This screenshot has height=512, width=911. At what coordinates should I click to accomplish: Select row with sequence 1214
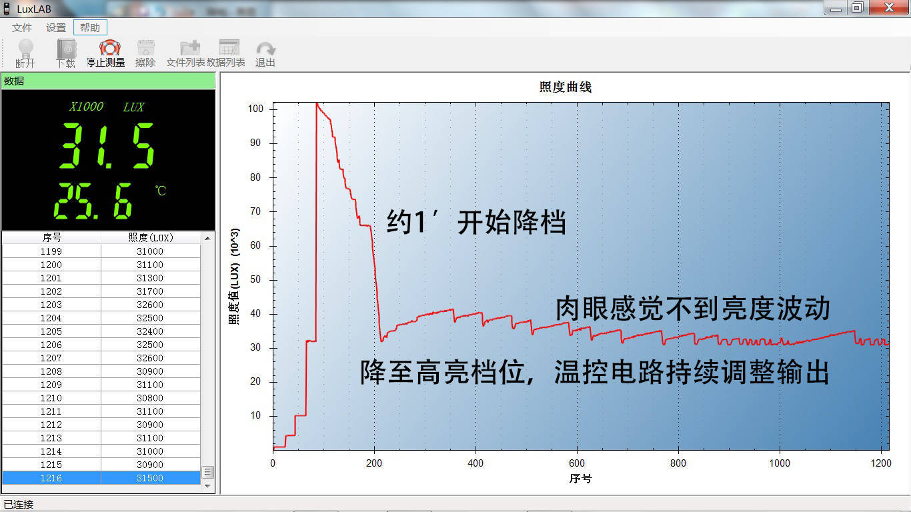tap(101, 451)
